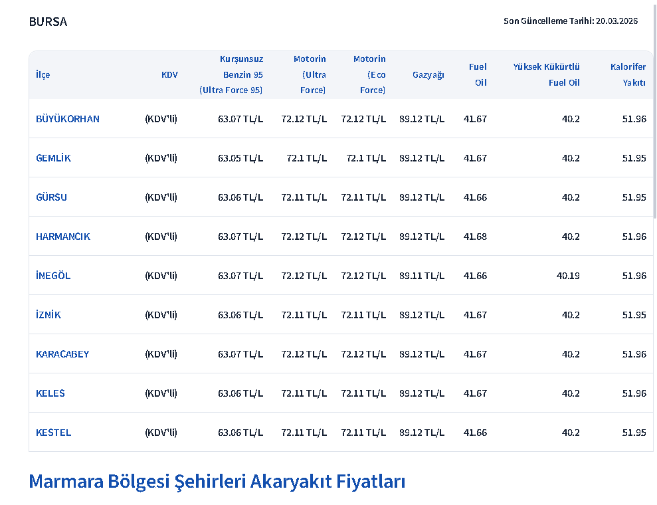
Task: Open the BÜYÜKORHAN district price details
Action: 67,119
